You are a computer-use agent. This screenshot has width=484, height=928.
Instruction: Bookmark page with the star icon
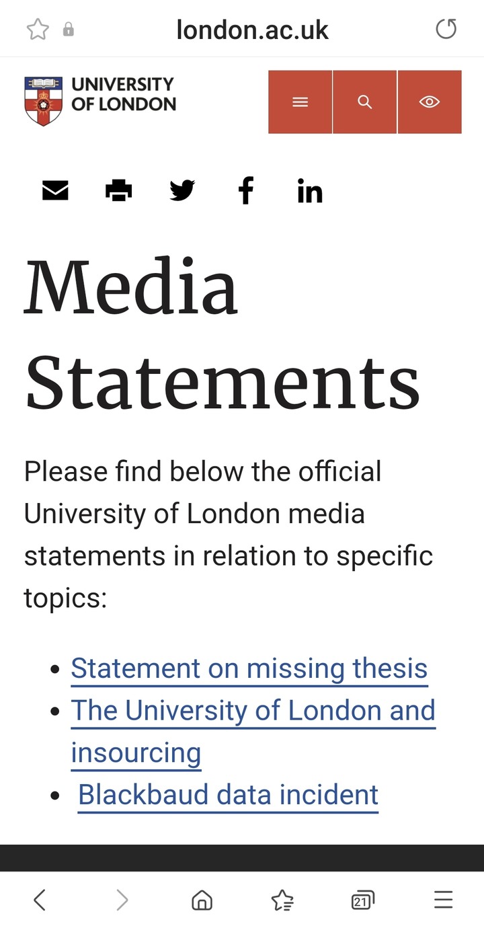(38, 29)
